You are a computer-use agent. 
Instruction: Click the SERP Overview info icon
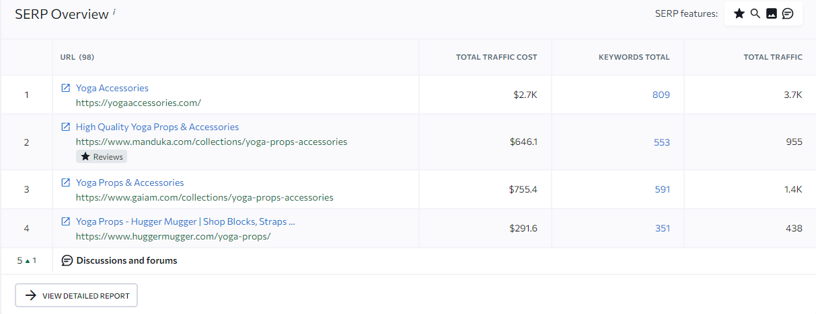pos(114,11)
